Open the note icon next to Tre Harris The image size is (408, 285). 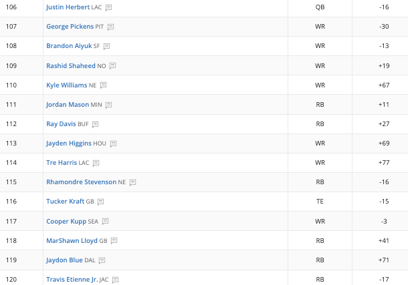[96, 163]
